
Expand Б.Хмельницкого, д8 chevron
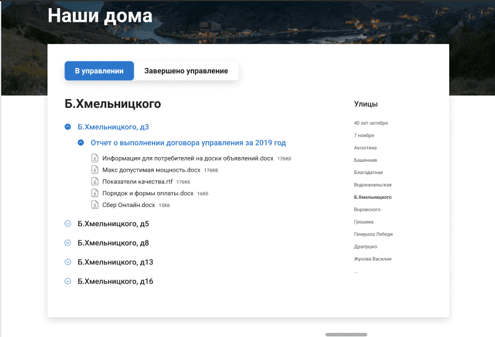click(68, 243)
